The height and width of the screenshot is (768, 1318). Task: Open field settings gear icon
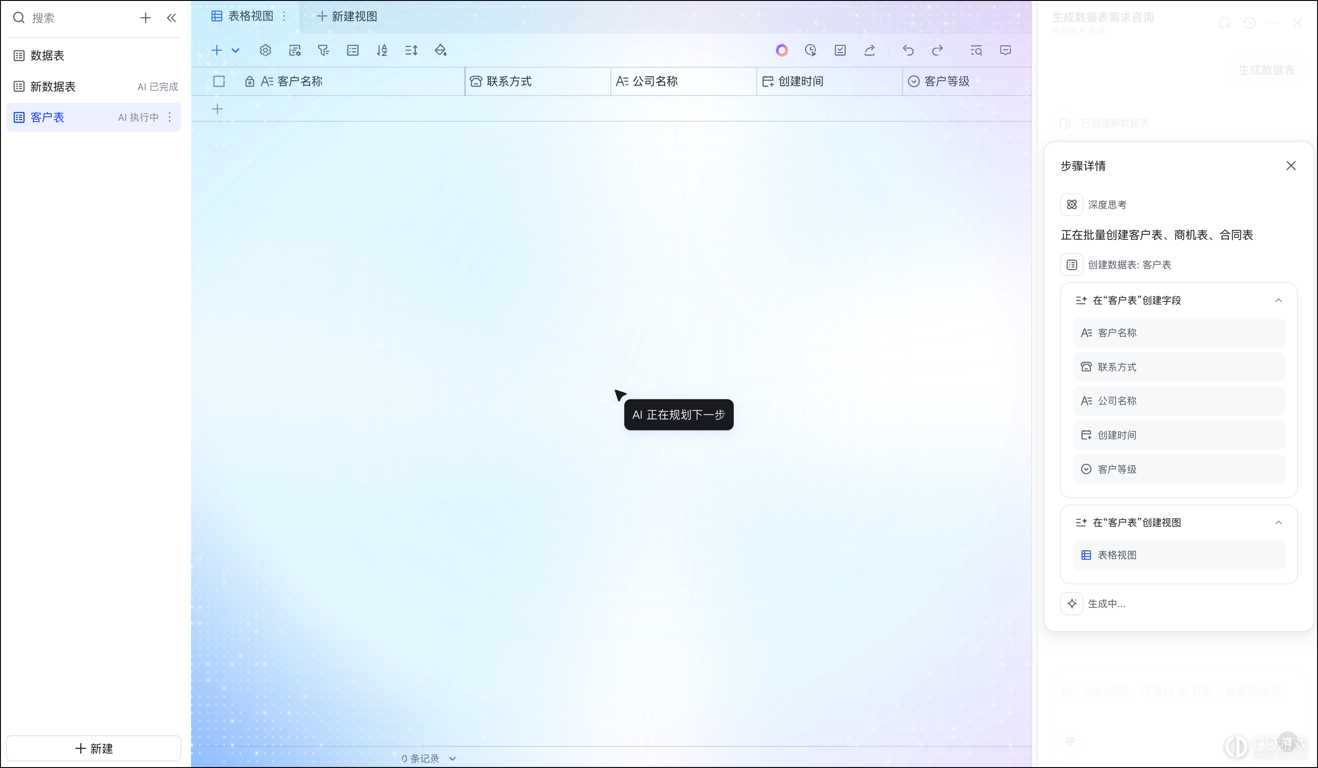265,50
